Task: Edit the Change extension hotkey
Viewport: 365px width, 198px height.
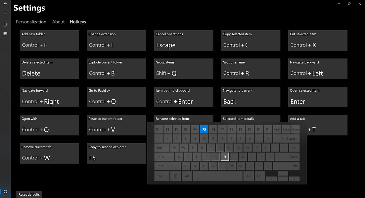Action: coord(116,40)
